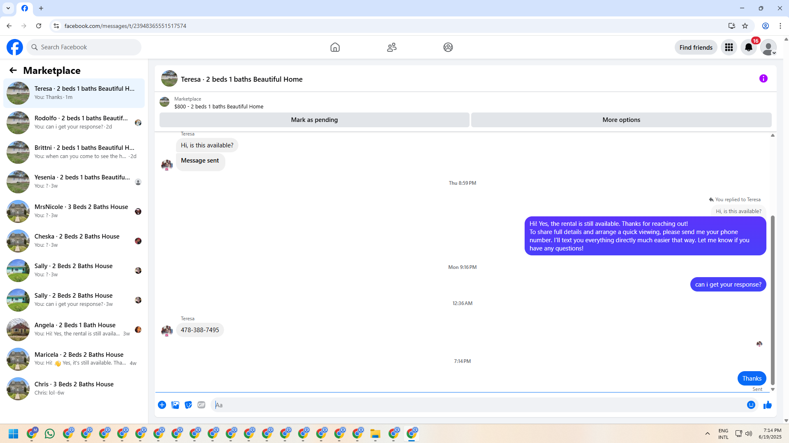Screen dimensions: 789x443
Task: Show hidden system tray icons
Action: pyautogui.click(x=708, y=434)
